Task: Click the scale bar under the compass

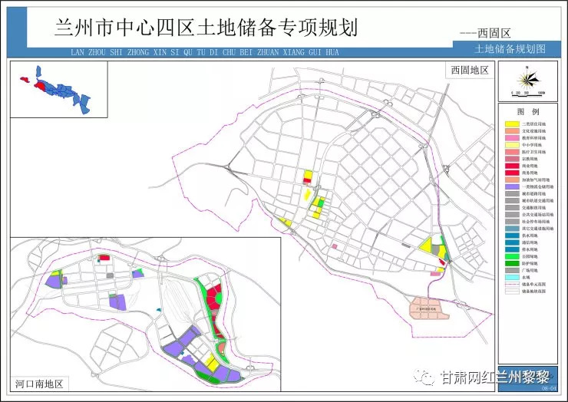Action: coord(528,94)
